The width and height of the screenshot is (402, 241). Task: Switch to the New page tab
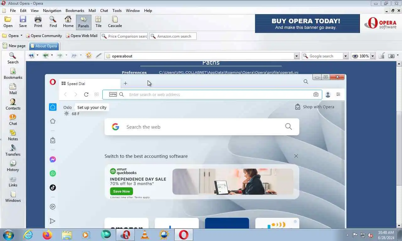[x=14, y=46]
